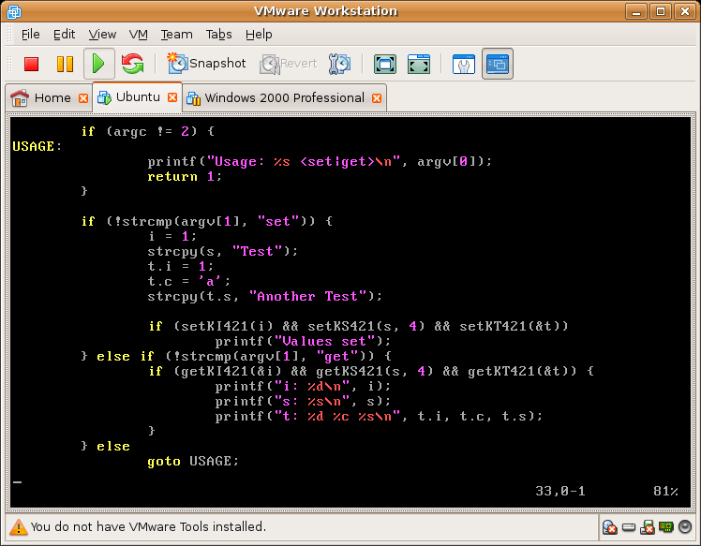Open the VM menu
701x546 pixels.
pyautogui.click(x=139, y=34)
